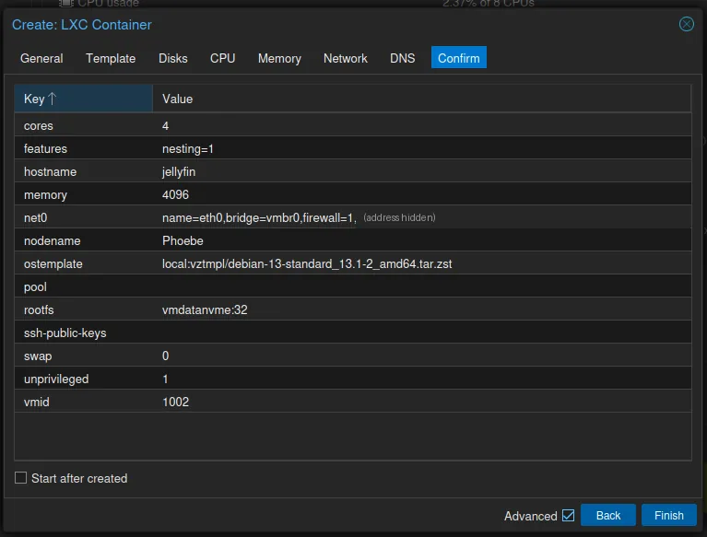
Task: Toggle the Advanced checkbox
Action: (568, 515)
